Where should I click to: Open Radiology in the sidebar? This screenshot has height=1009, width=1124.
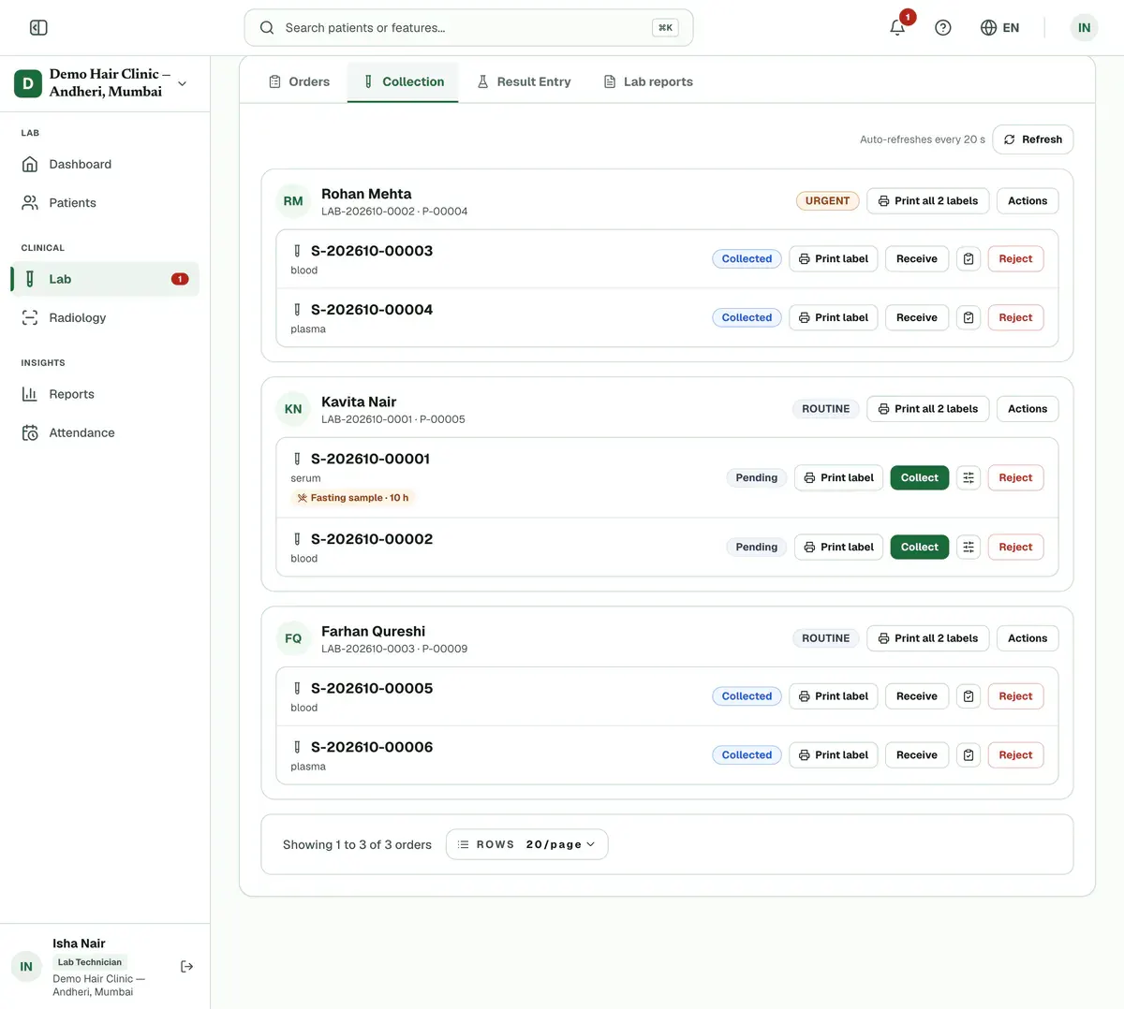(105, 318)
